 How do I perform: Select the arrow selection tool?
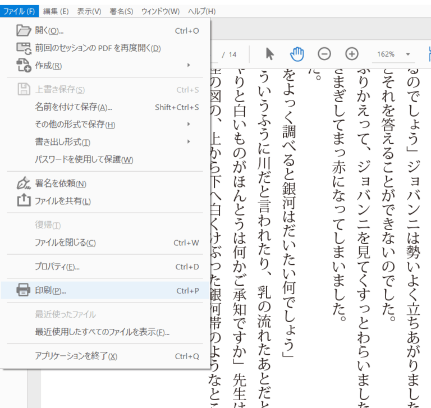270,54
